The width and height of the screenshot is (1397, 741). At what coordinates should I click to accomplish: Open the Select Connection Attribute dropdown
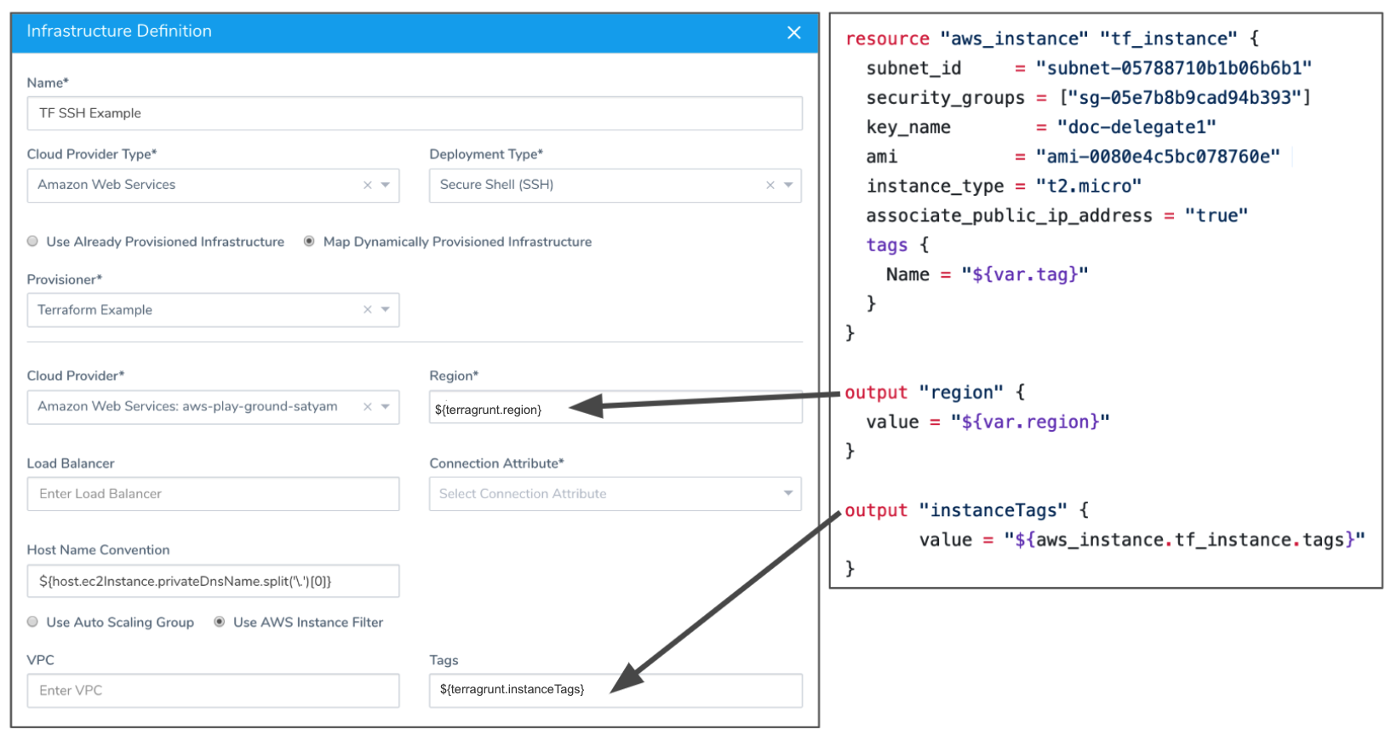click(615, 494)
